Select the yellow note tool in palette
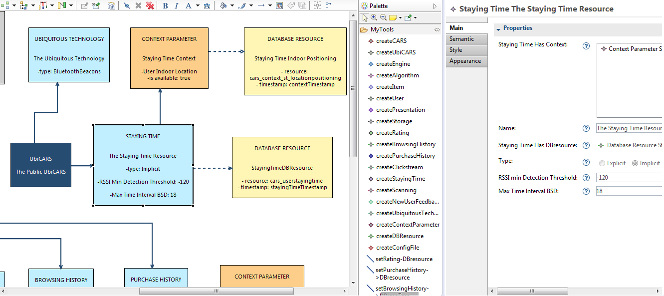The height and width of the screenshot is (296, 664). tap(393, 17)
